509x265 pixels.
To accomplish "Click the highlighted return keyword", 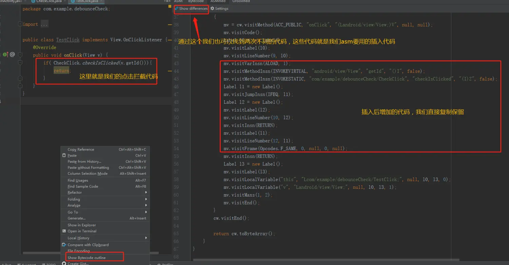I will 61,70.
